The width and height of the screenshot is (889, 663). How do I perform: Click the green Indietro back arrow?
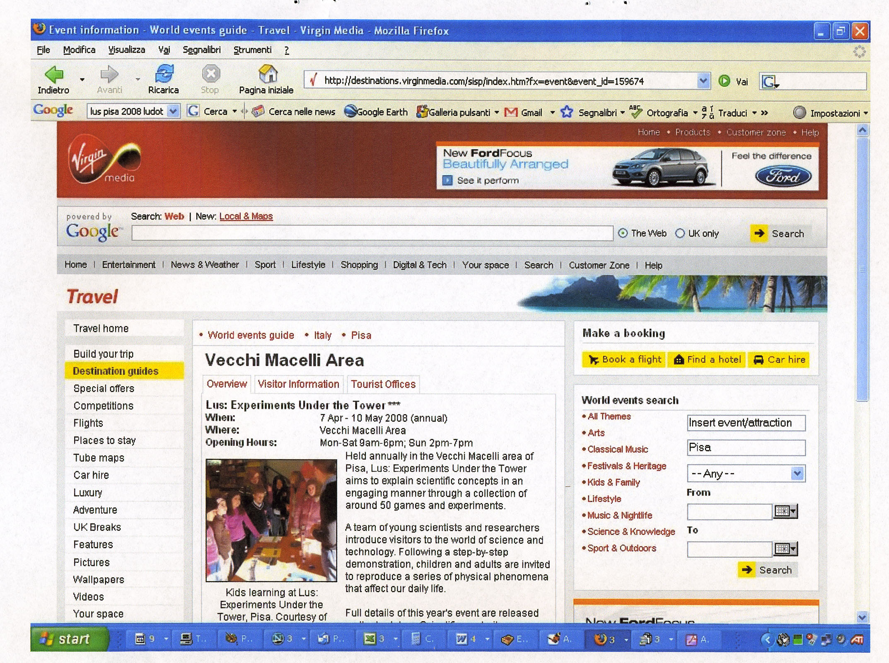coord(55,75)
